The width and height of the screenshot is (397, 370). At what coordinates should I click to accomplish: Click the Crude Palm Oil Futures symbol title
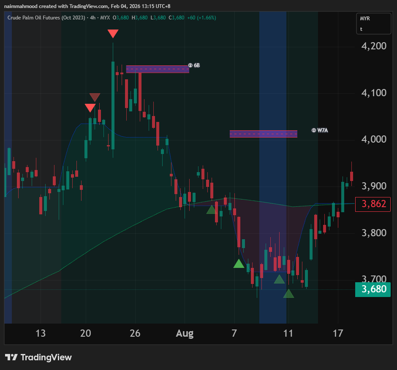[46, 18]
